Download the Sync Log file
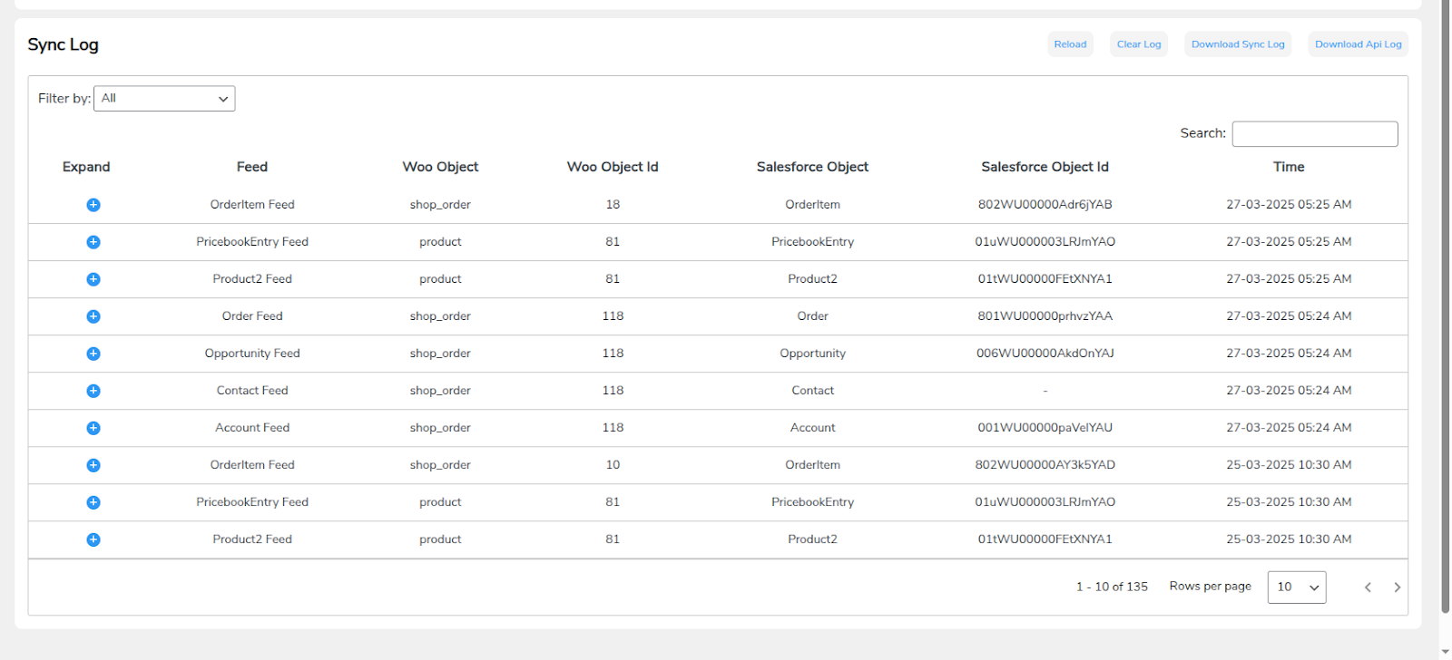Image resolution: width=1452 pixels, height=660 pixels. click(x=1237, y=44)
